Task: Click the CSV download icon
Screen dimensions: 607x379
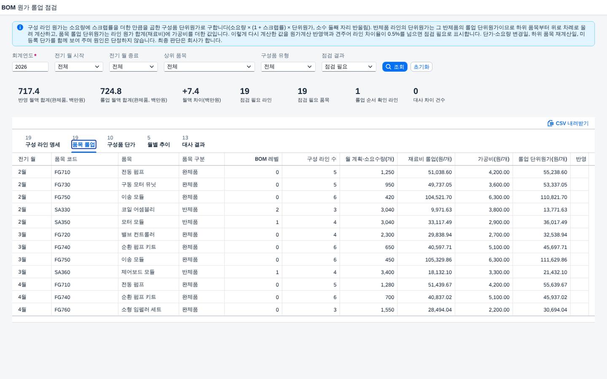Action: 551,123
